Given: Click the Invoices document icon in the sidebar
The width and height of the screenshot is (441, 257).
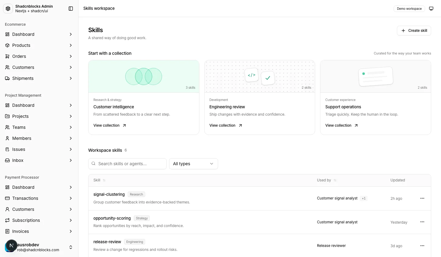Looking at the screenshot, I should pos(7,231).
